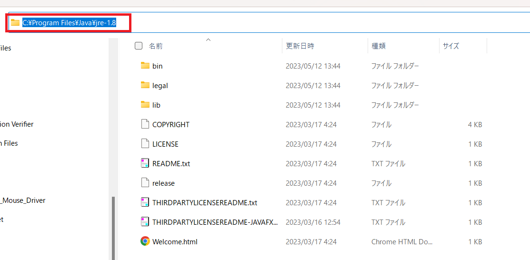Click the 'n Files' item in navigation pane
Image resolution: width=530 pixels, height=260 pixels.
(9, 143)
